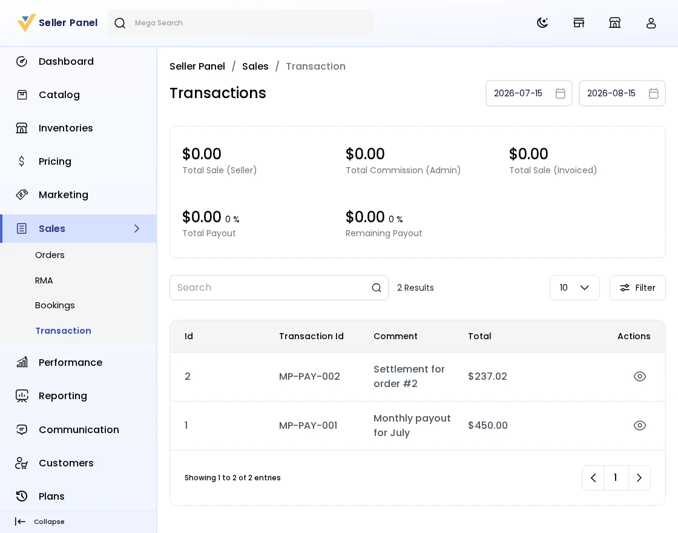Open the start date calendar icon
The width and height of the screenshot is (678, 533).
pyautogui.click(x=561, y=93)
